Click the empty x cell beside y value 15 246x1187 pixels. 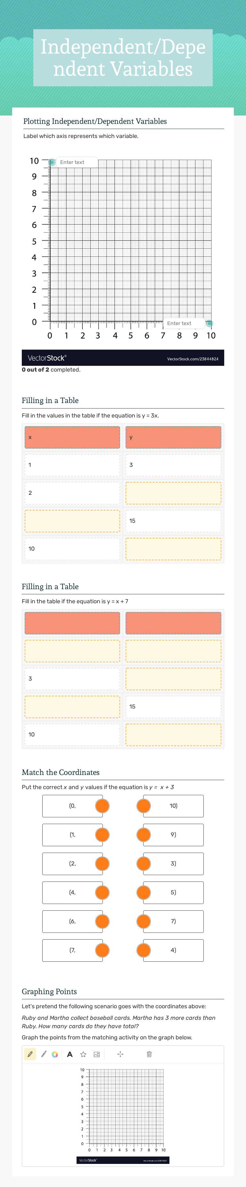72,521
